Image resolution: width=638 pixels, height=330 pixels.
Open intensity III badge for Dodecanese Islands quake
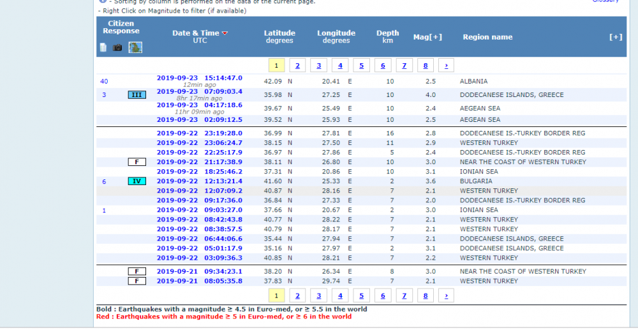(x=137, y=95)
